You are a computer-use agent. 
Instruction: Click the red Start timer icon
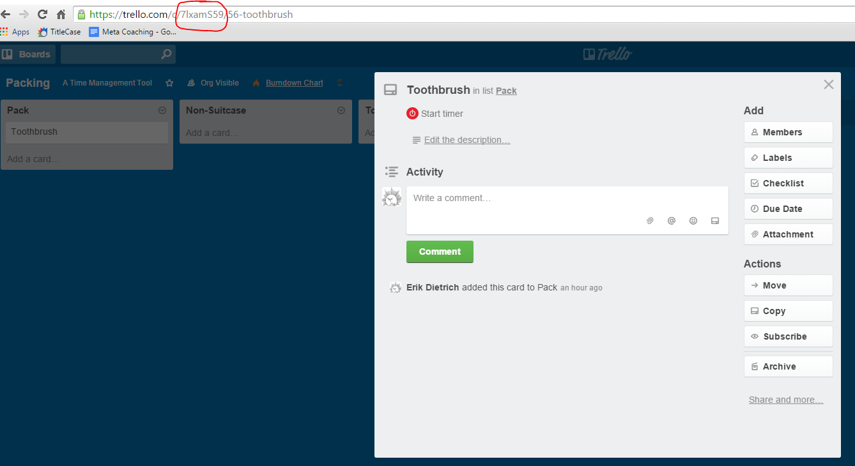(412, 114)
